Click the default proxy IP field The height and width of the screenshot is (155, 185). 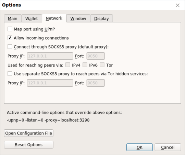click(x=50, y=56)
